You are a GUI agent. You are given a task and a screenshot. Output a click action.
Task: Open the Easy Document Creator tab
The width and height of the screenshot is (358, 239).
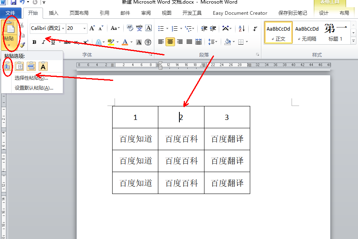click(240, 13)
